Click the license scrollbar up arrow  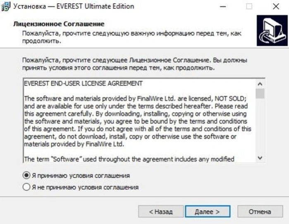pos(260,84)
